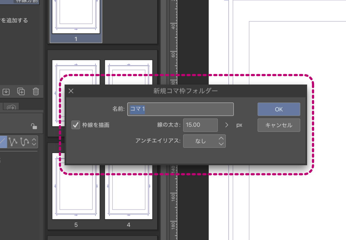Select the spline curve mode icon
346x240 pixels.
[x=24, y=142]
